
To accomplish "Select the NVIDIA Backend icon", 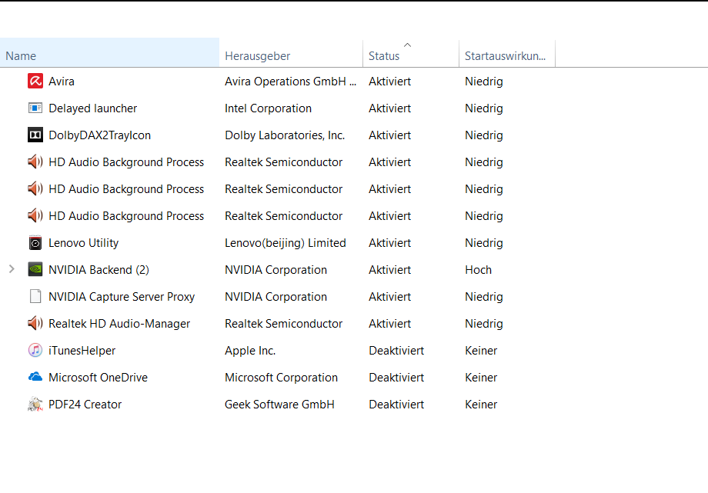I will [35, 270].
